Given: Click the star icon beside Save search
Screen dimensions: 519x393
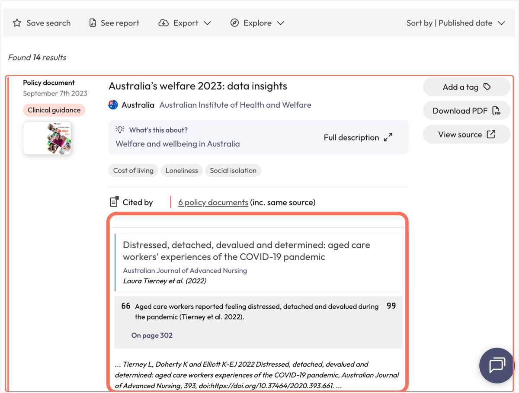Looking at the screenshot, I should [17, 23].
